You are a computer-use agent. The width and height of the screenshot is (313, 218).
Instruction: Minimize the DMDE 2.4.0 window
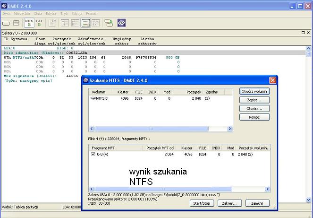(292, 6)
